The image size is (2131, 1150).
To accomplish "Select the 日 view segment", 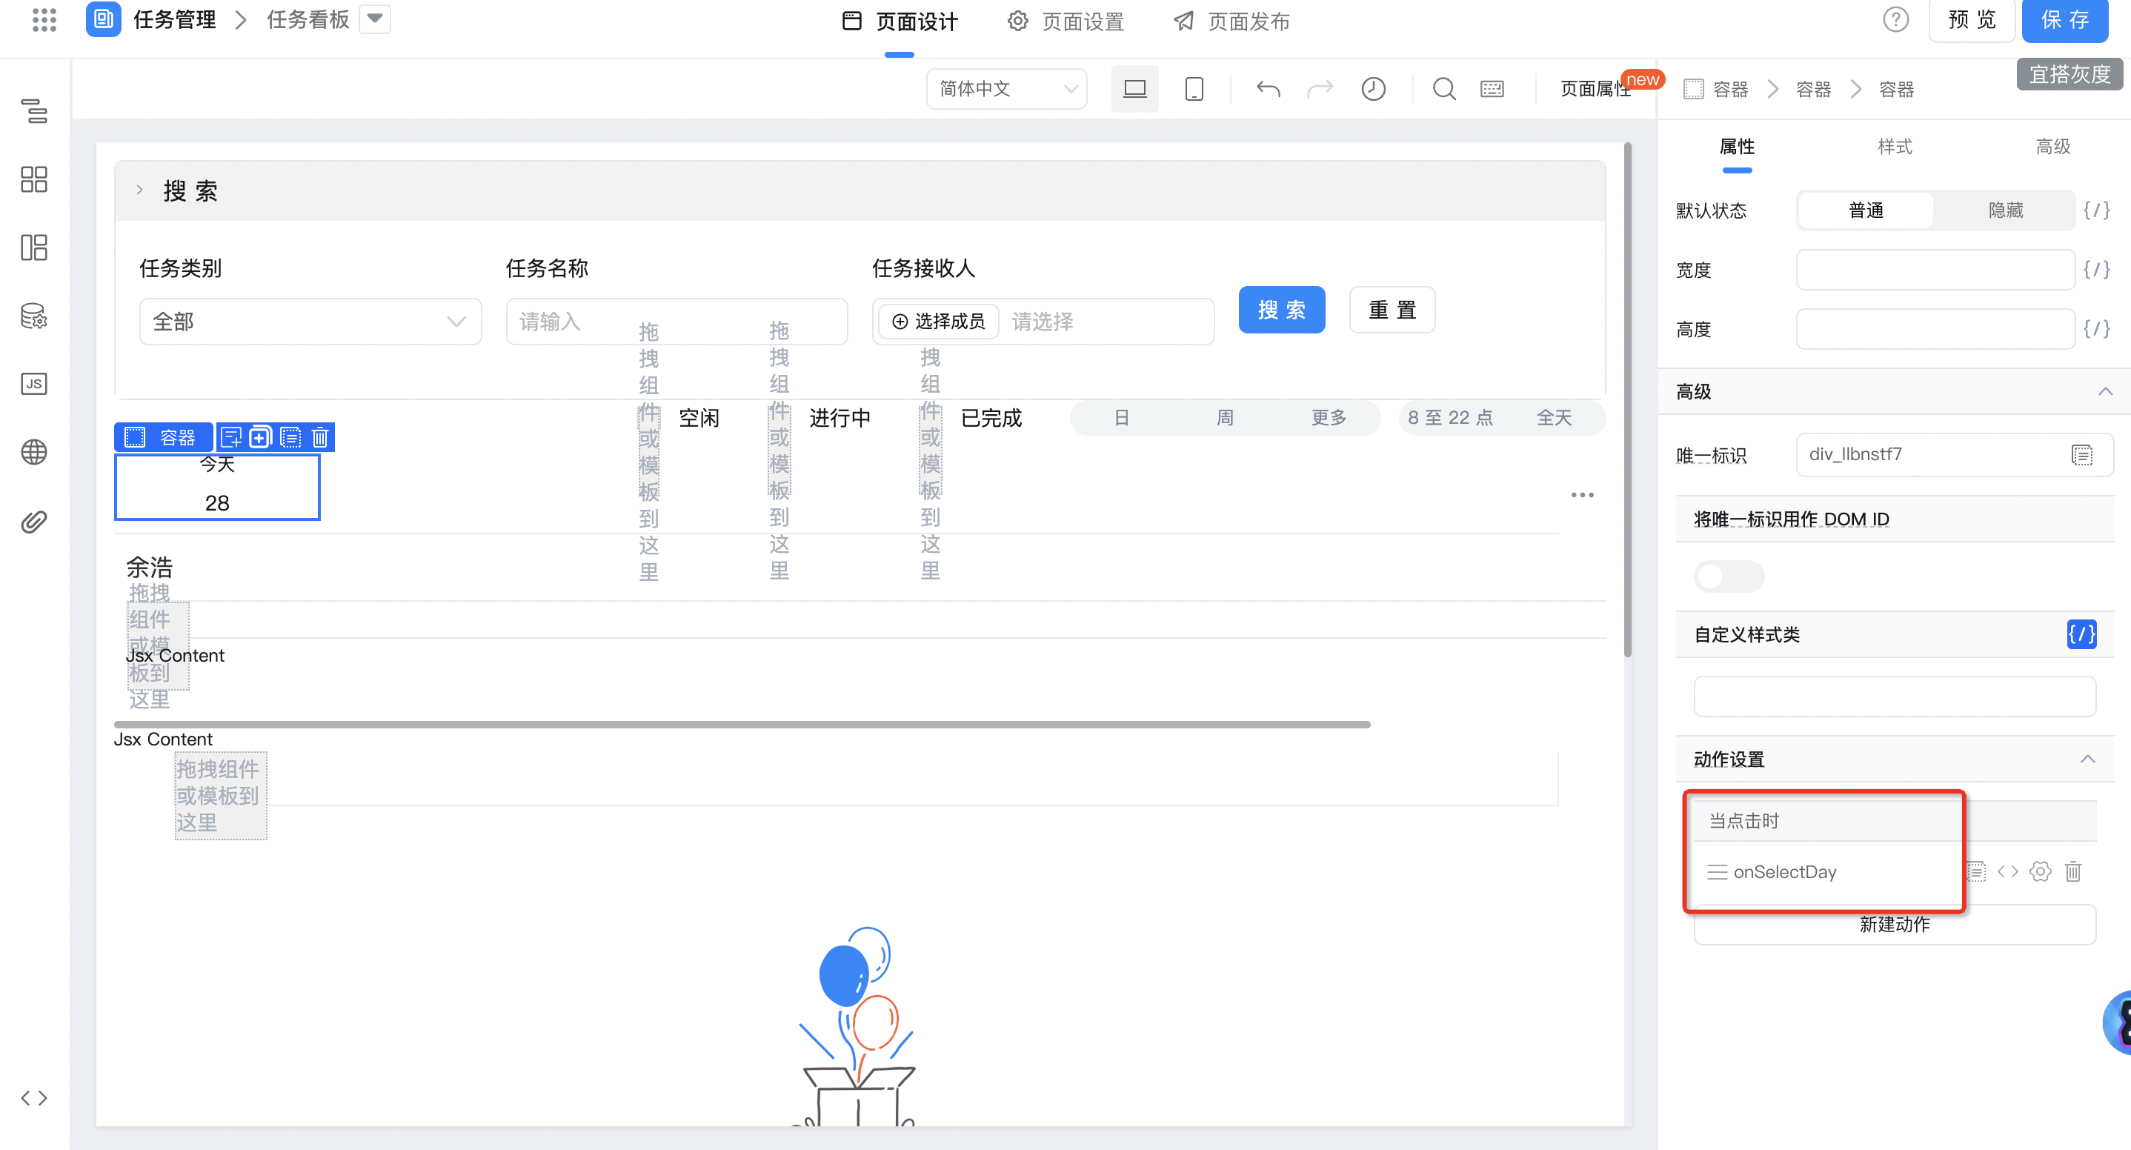I will (1122, 418).
